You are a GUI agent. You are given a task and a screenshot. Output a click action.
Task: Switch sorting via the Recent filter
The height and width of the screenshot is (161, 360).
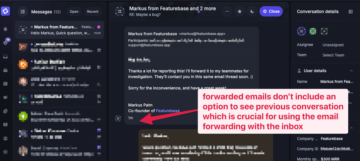point(93,12)
